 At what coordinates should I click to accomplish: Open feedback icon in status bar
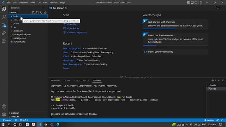[218, 120]
